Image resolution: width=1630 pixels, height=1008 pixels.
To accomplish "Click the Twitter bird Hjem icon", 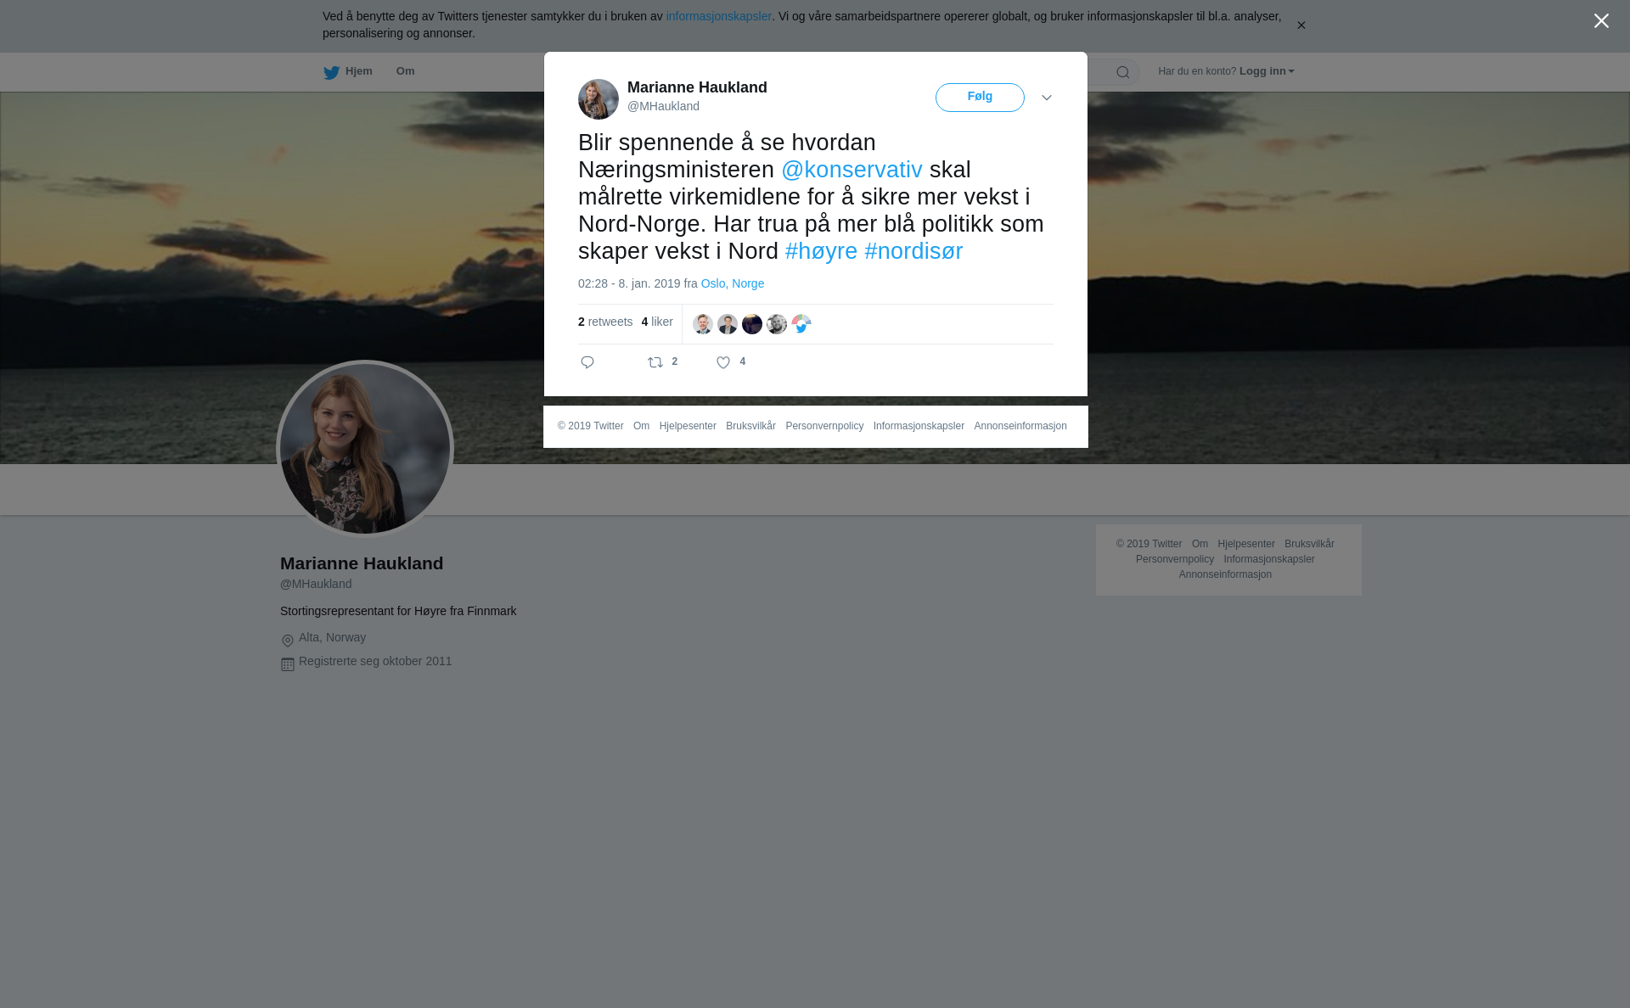I will 331,72.
